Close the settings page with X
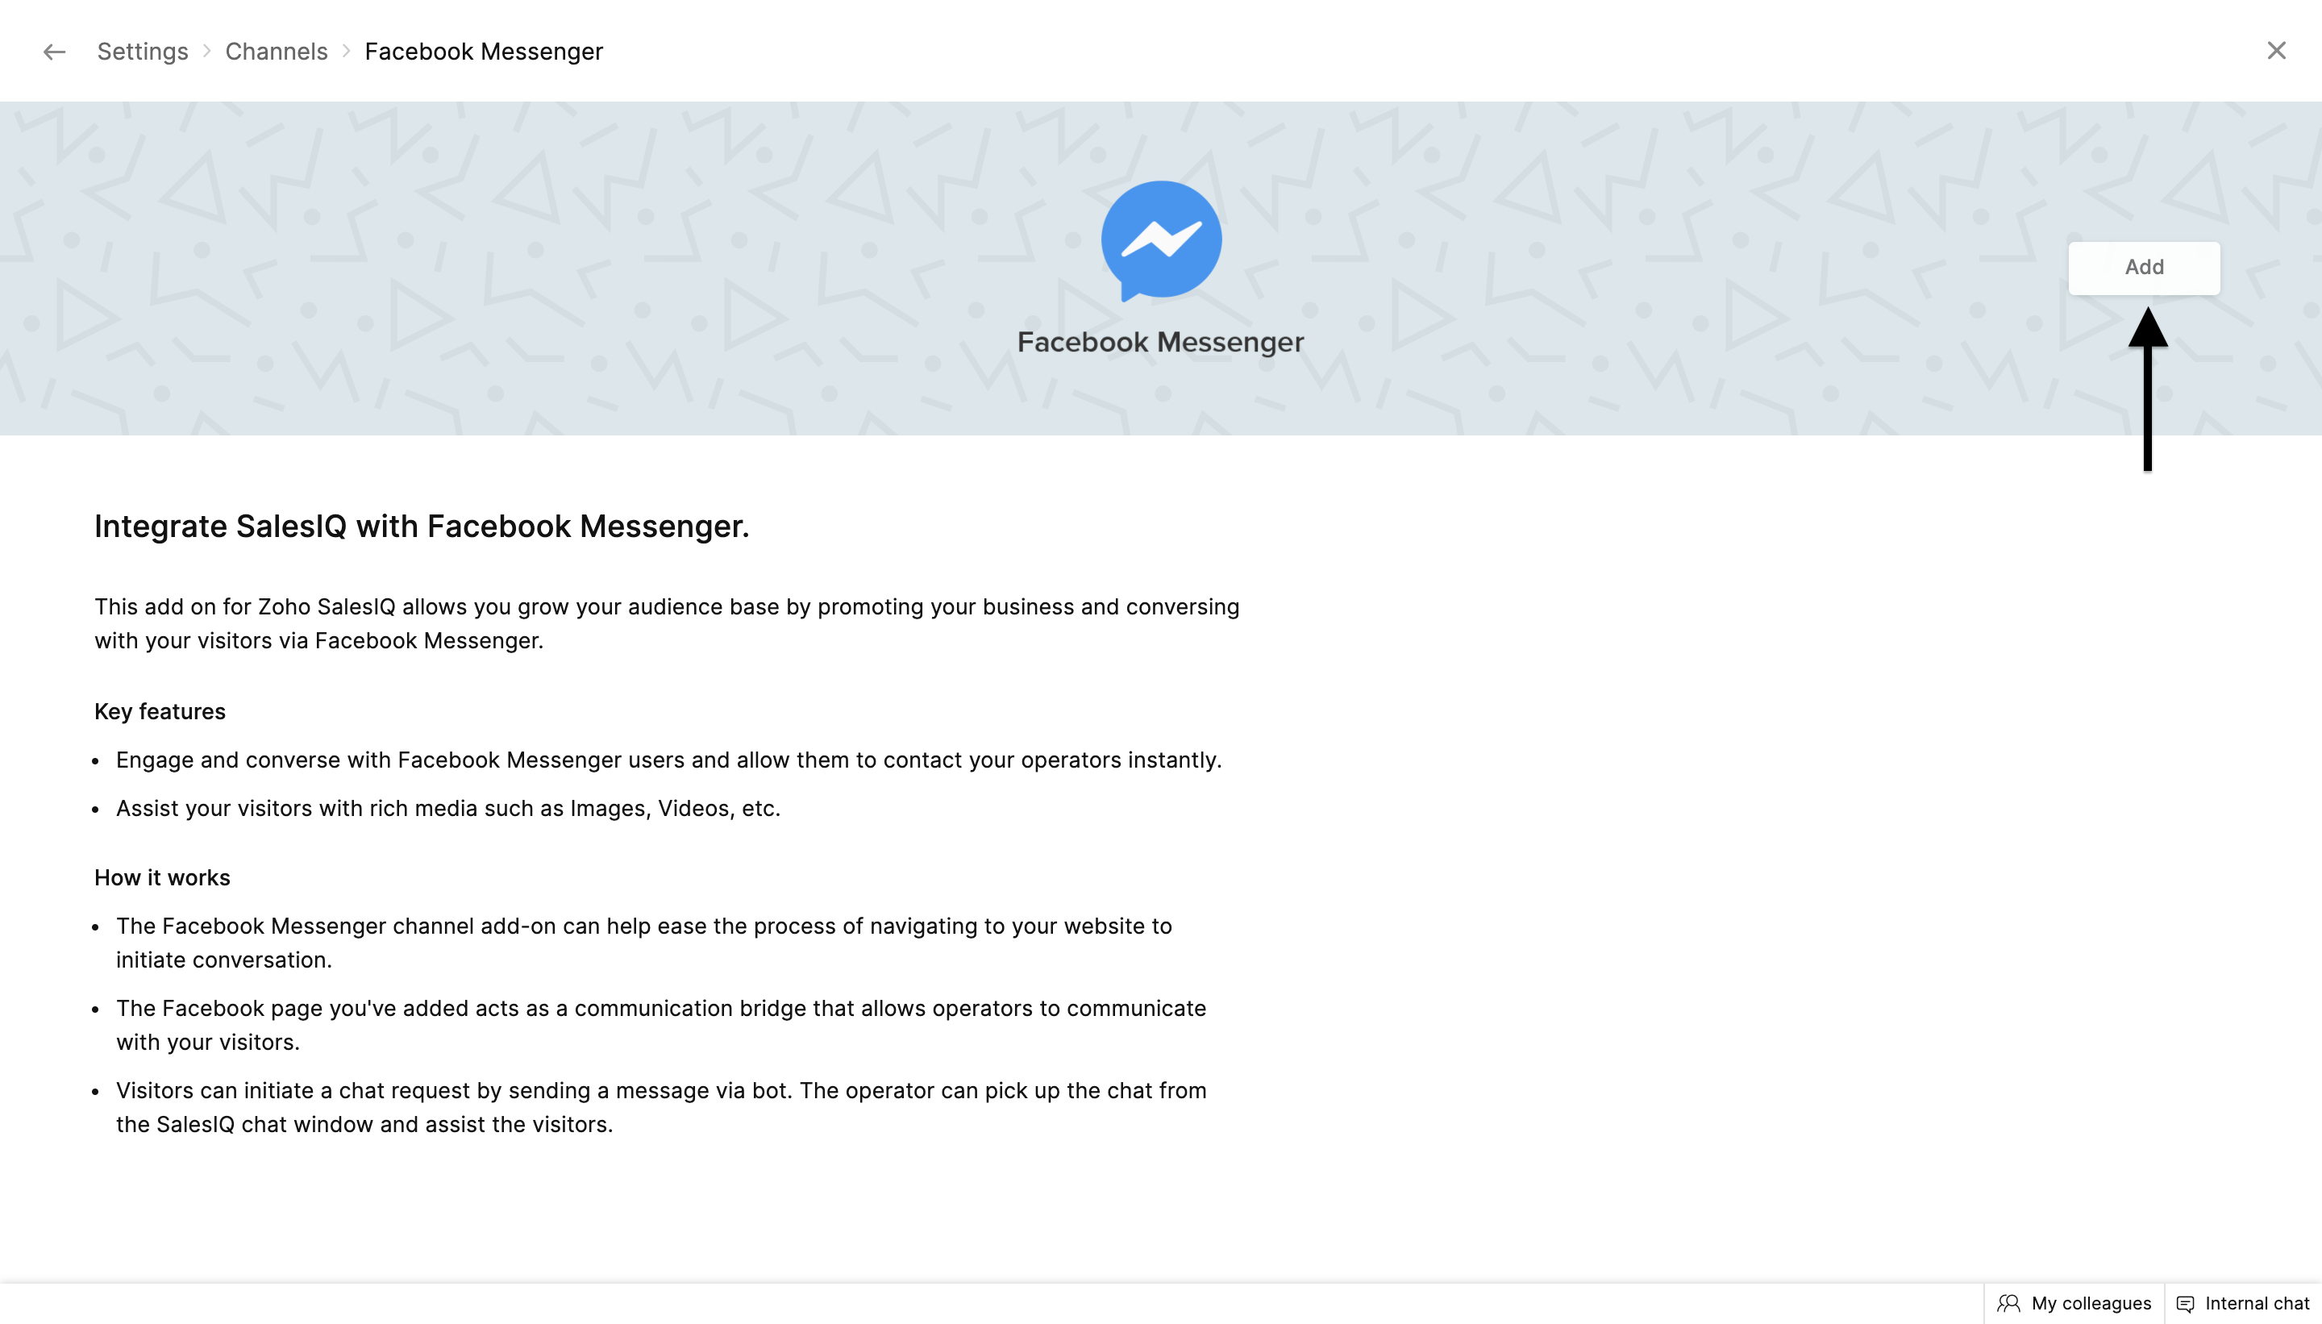This screenshot has width=2322, height=1324. pos(2275,51)
